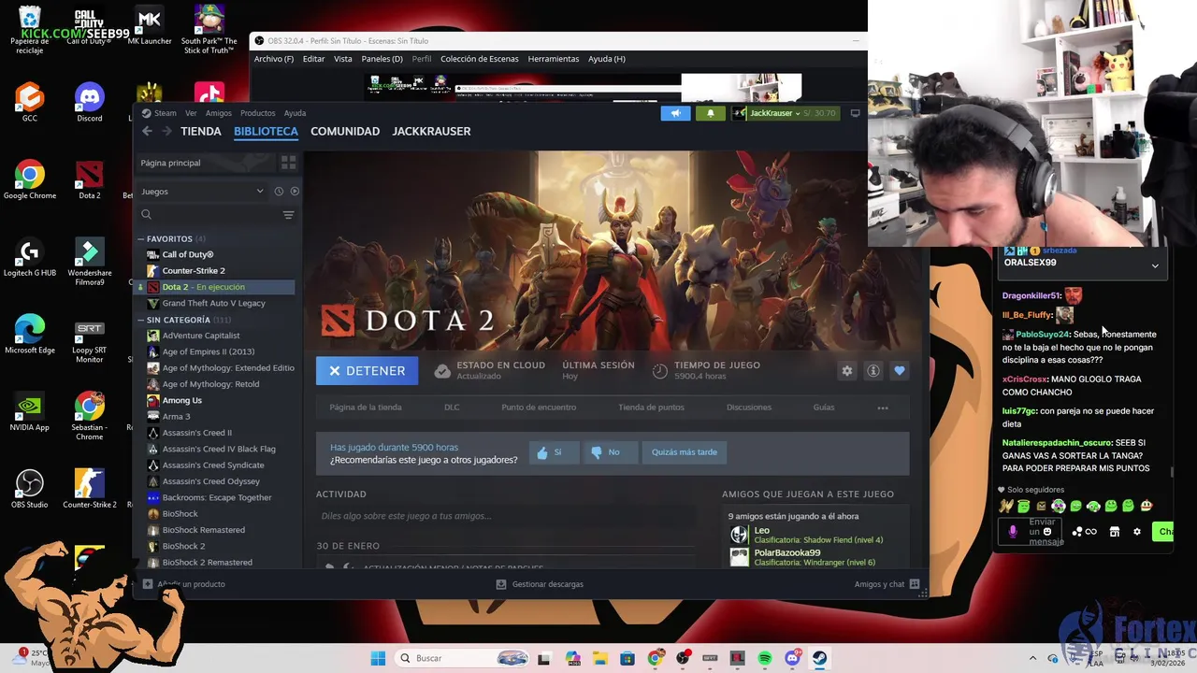Open Kick chat emoji picker smiley
This screenshot has width=1197, height=673.
pyautogui.click(x=1046, y=532)
